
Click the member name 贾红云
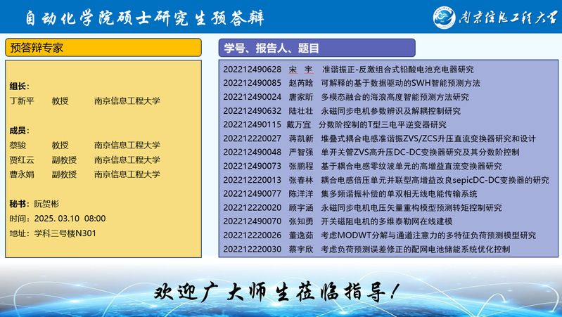[x=22, y=160]
